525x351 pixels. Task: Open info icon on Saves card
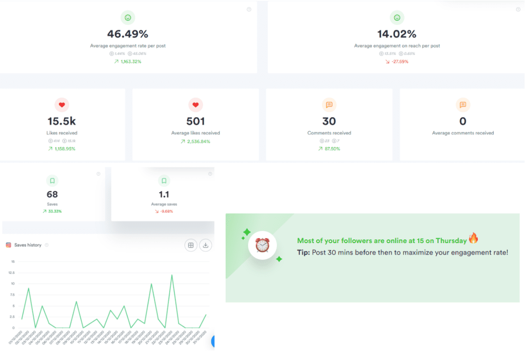[98, 174]
